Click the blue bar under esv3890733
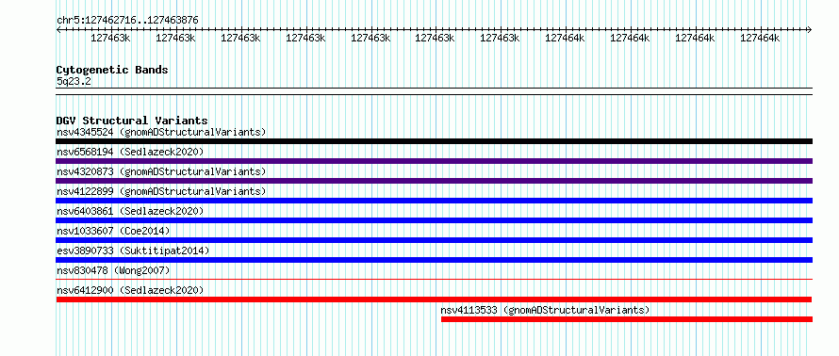839x356 pixels. [x=434, y=260]
